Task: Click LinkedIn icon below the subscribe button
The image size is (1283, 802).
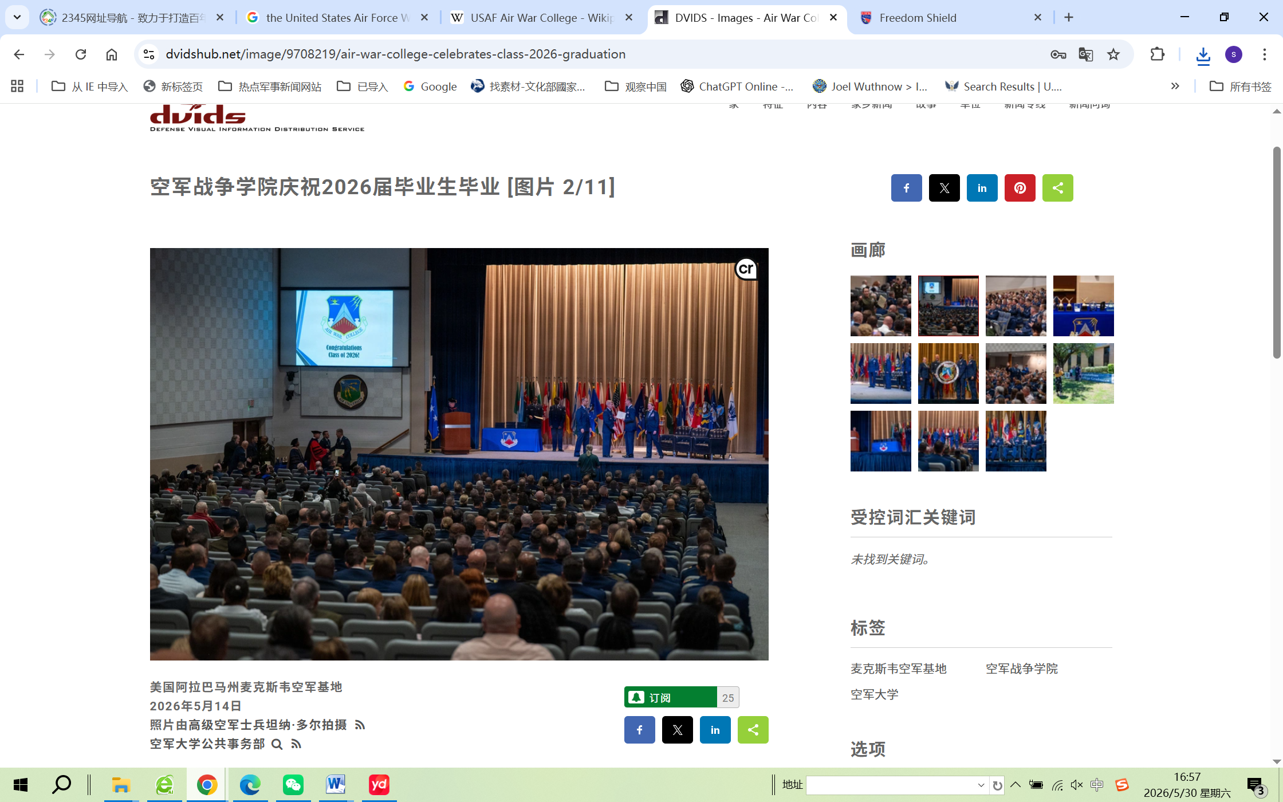Action: (x=715, y=730)
